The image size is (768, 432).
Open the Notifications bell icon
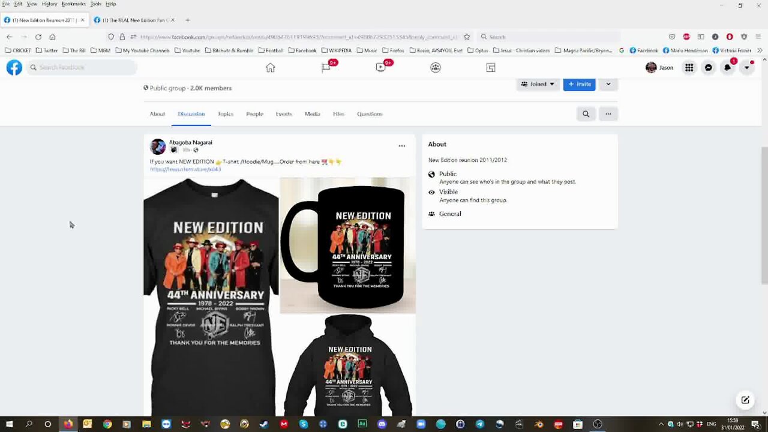pos(728,68)
